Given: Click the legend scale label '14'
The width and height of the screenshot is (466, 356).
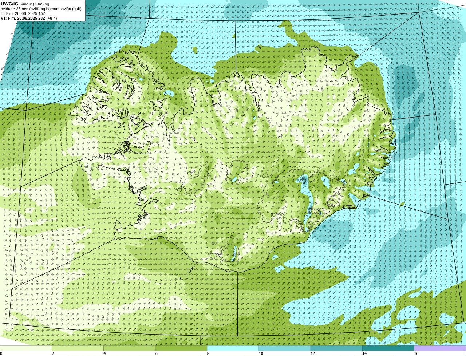Looking at the screenshot, I should [364, 353].
